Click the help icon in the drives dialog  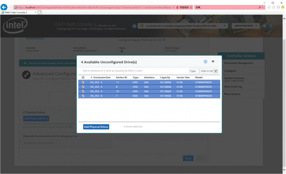[x=206, y=62]
